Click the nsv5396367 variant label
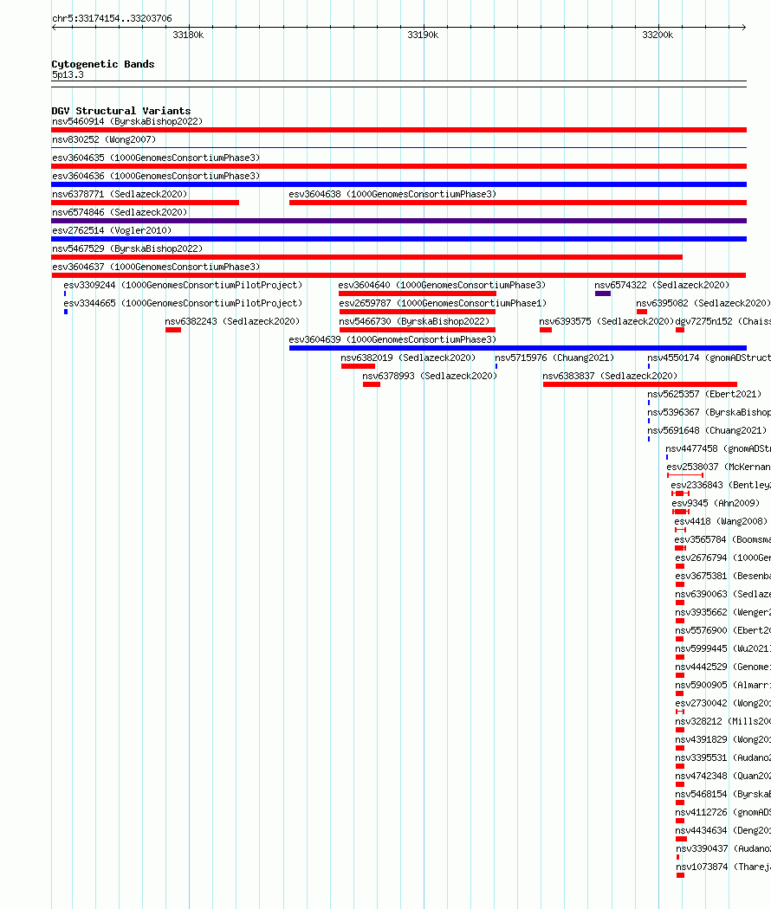771x909 pixels. [709, 412]
